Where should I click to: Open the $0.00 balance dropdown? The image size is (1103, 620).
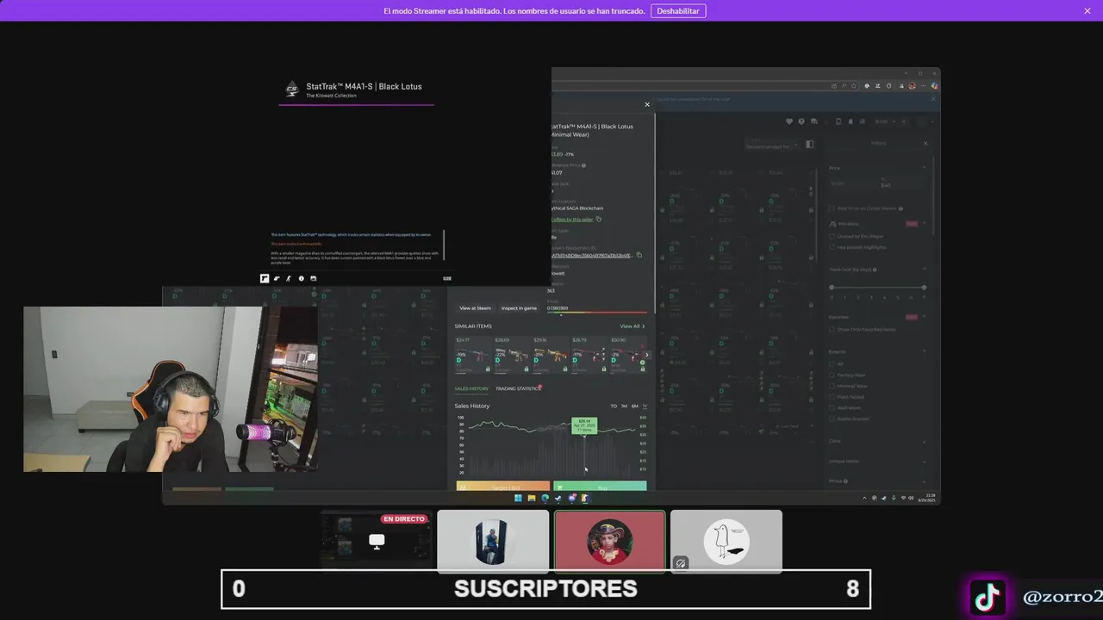[x=883, y=121]
